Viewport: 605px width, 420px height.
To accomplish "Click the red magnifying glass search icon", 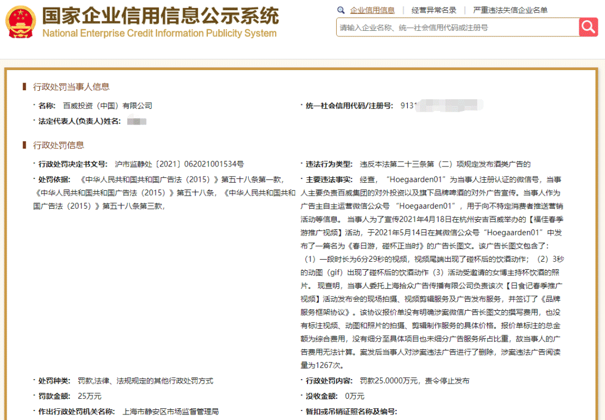I will pos(588,27).
